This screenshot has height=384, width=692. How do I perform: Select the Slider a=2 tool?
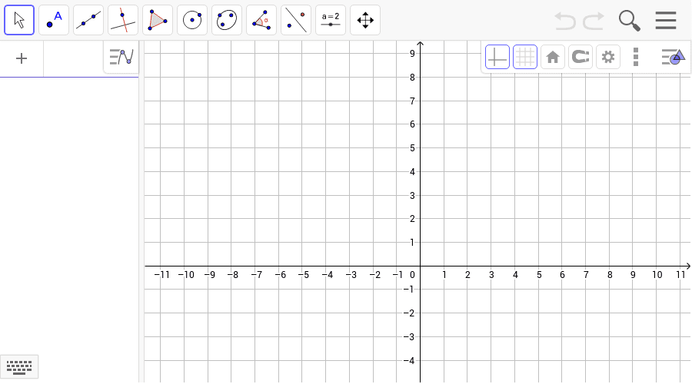[x=331, y=20]
